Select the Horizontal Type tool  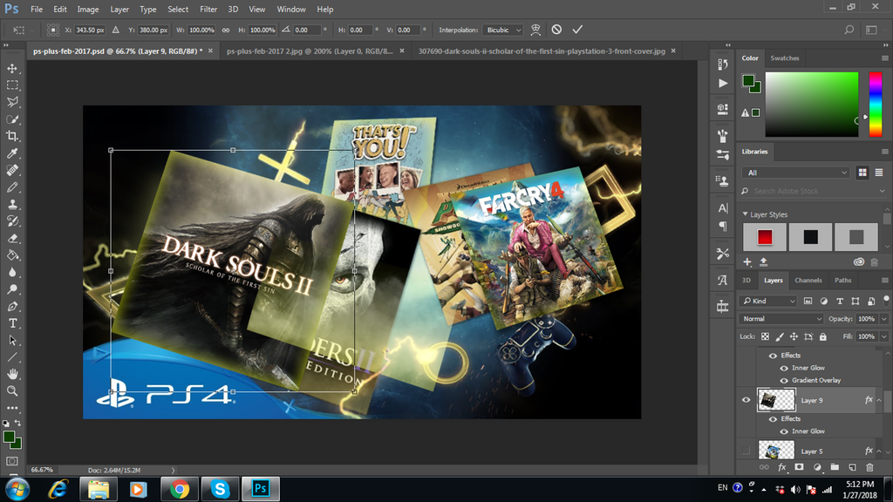click(12, 323)
